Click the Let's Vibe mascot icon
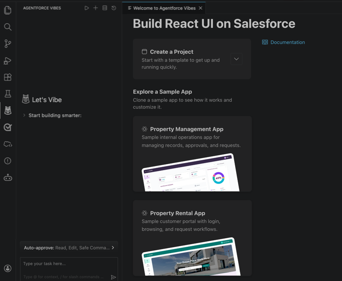 click(x=26, y=99)
